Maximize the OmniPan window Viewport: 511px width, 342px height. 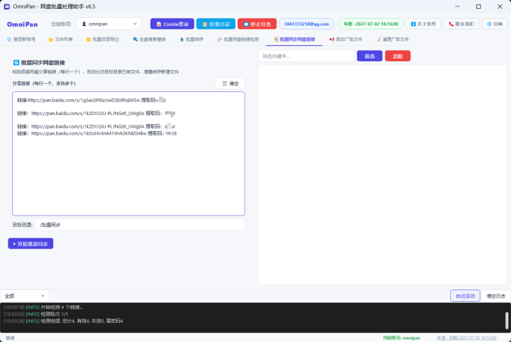(478, 6)
